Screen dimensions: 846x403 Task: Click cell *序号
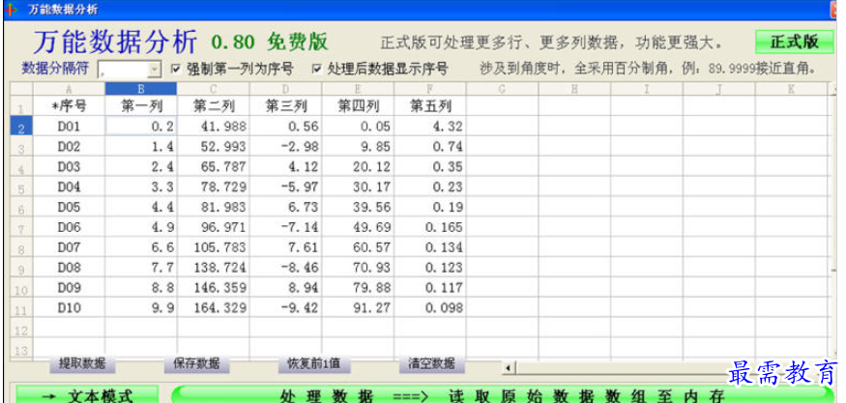click(69, 105)
